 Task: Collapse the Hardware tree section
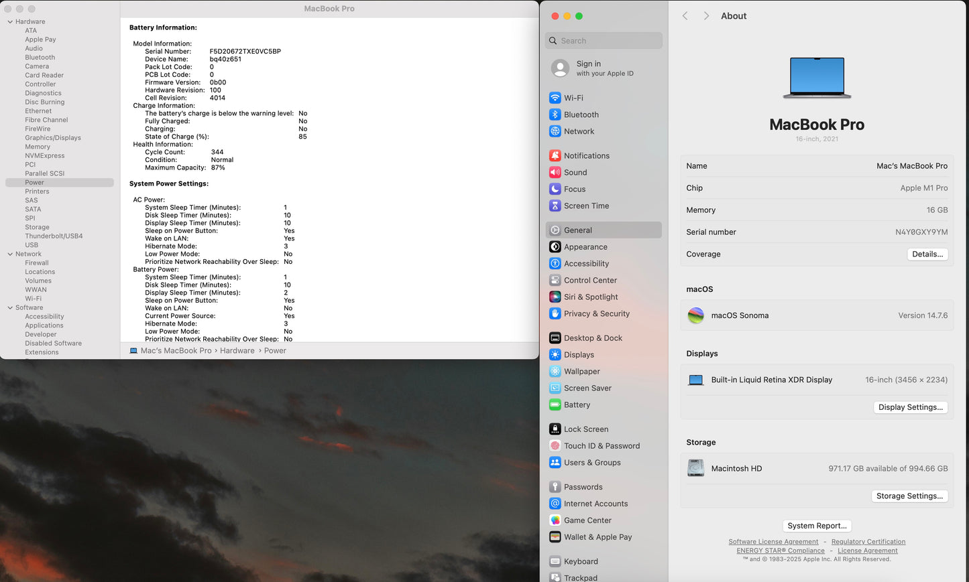tap(10, 22)
